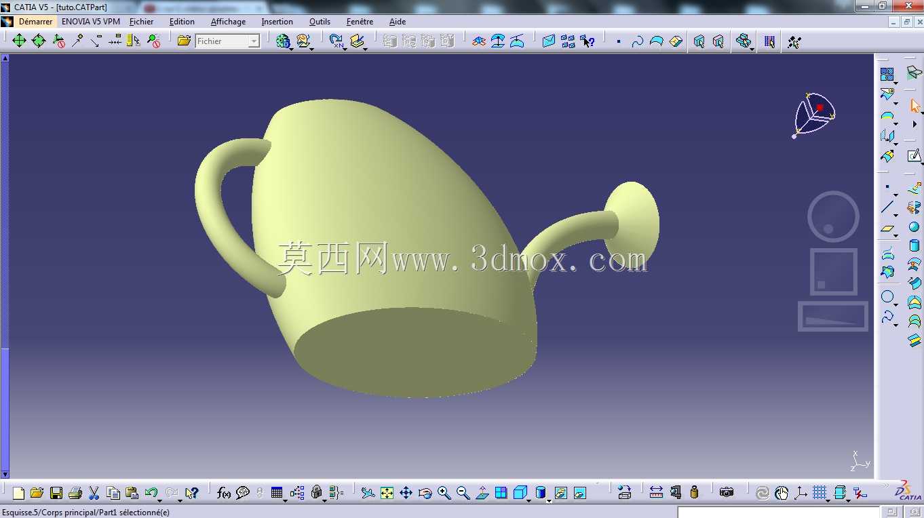Click the Print icon
Image resolution: width=924 pixels, height=518 pixels.
pos(75,493)
